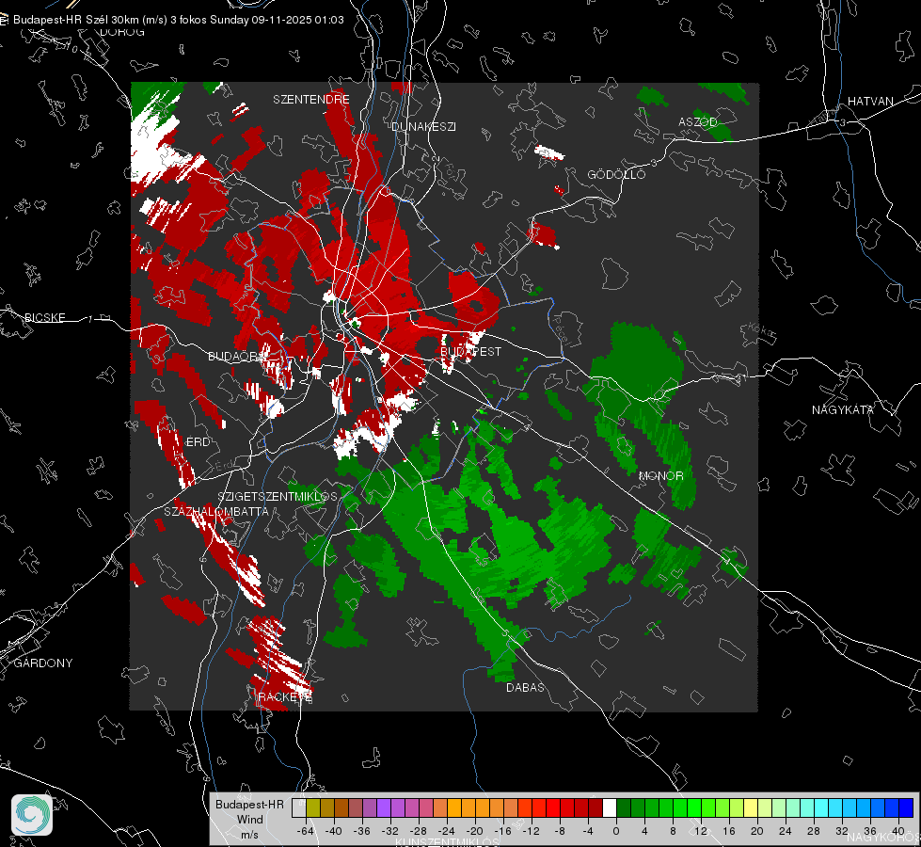Click the BUDAPEST city label

[x=471, y=351]
